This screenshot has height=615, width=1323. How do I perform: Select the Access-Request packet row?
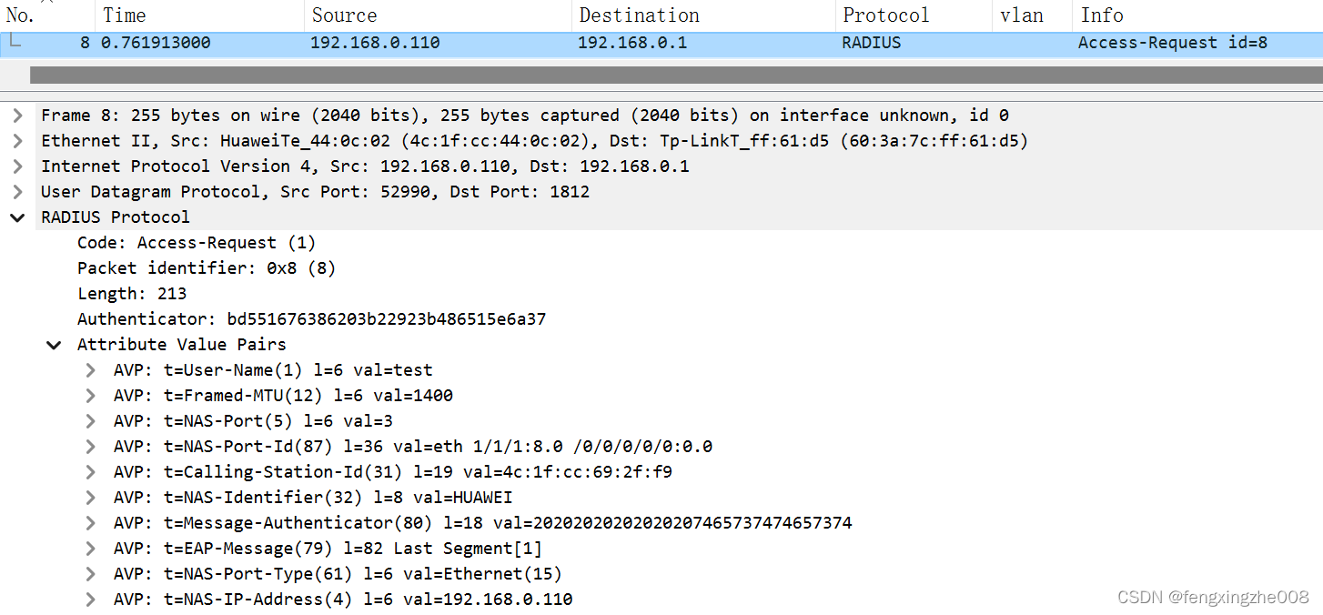tap(546, 42)
